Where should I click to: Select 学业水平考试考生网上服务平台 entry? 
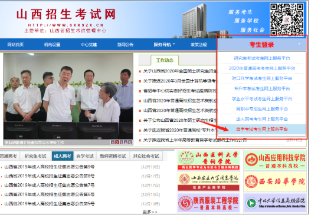262,98
